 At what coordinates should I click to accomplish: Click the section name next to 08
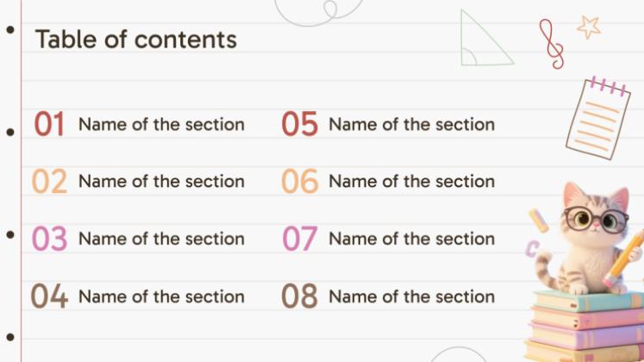coord(411,296)
